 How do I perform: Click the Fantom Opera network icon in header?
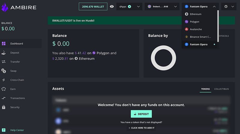[186, 7]
